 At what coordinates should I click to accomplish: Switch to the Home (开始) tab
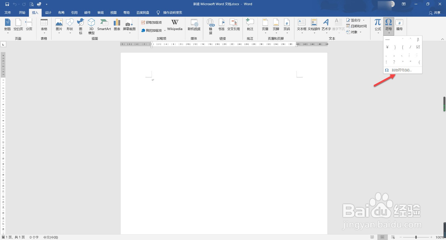pos(22,13)
